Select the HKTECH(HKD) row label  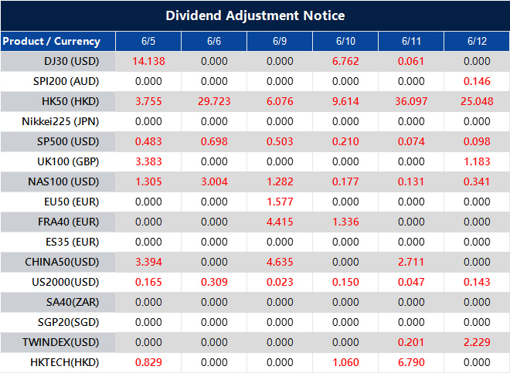[69, 362]
